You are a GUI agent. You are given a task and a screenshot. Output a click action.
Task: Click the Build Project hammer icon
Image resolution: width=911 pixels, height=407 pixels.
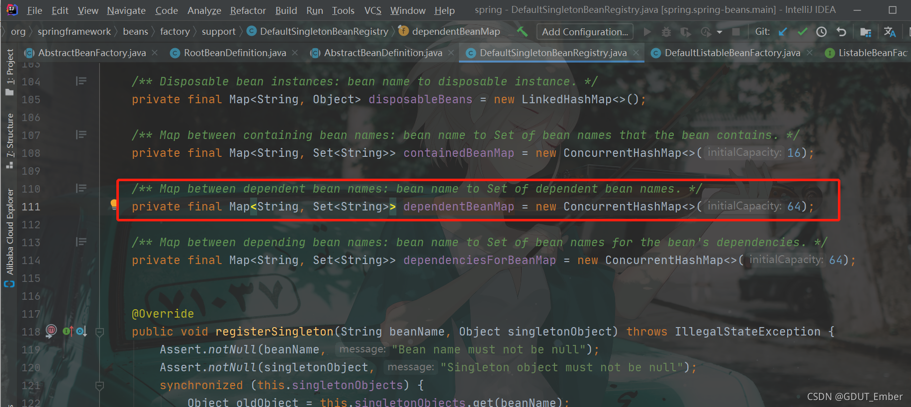click(522, 32)
